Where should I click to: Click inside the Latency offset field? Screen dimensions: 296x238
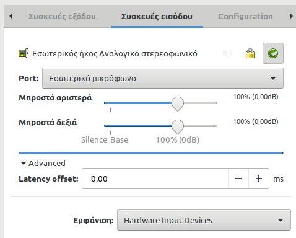coord(155,178)
